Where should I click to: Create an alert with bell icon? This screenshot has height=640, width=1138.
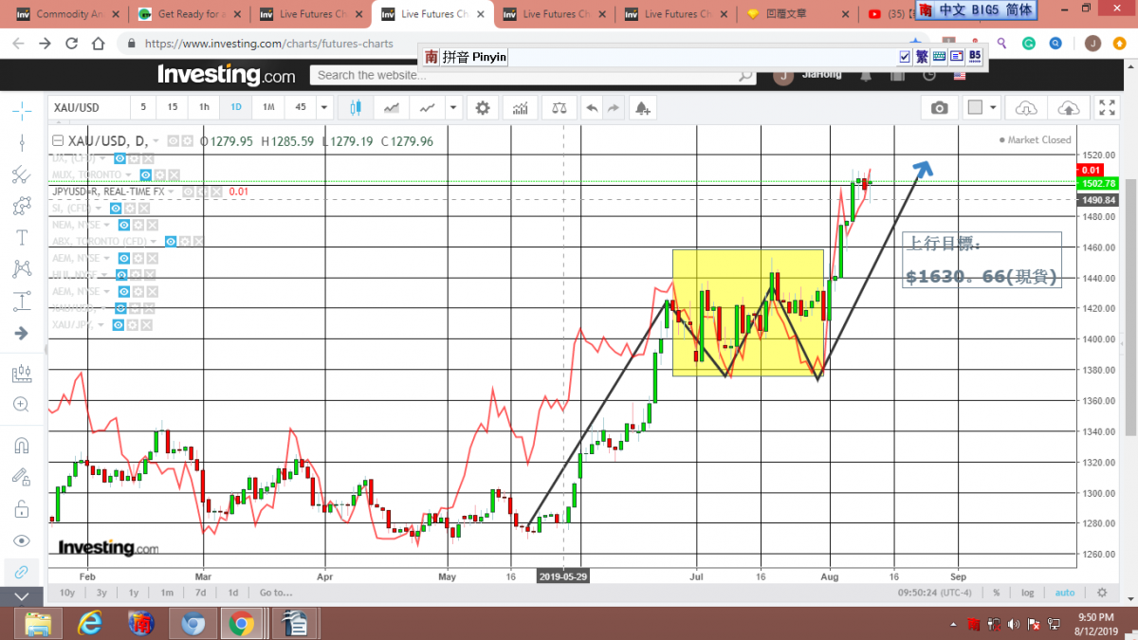point(642,108)
